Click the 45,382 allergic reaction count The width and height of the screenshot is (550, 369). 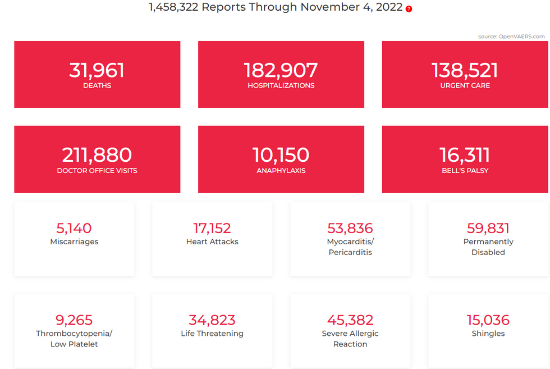point(350,320)
